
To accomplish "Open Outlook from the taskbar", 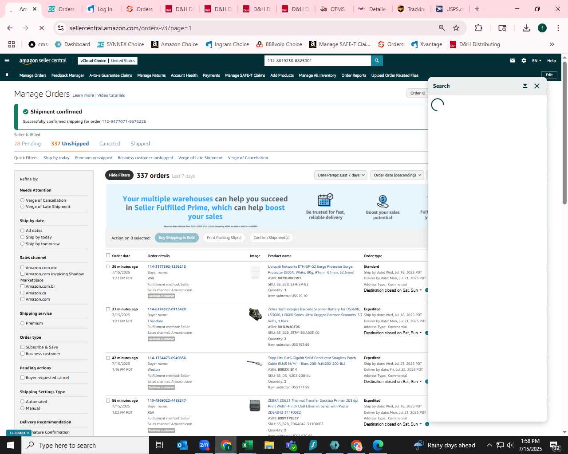I will pyautogui.click(x=182, y=445).
